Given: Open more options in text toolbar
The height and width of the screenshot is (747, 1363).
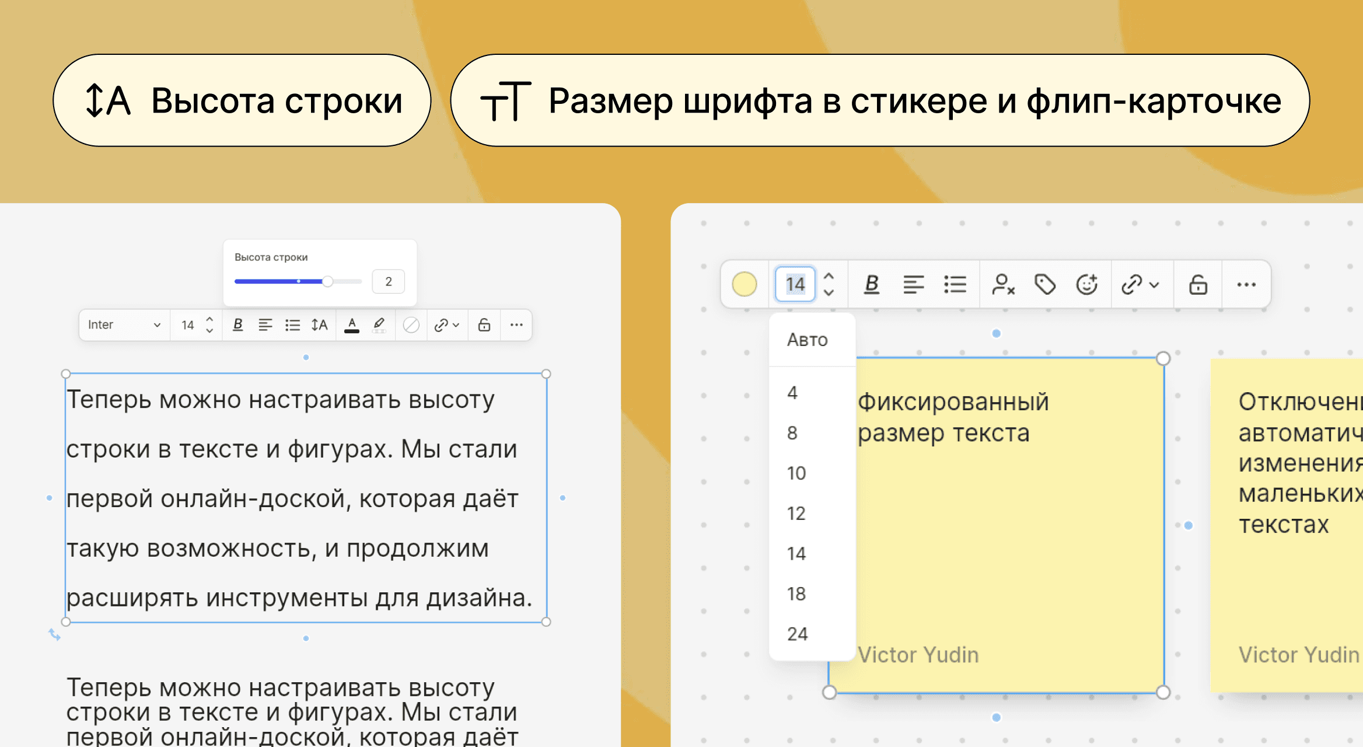Looking at the screenshot, I should pos(516,325).
